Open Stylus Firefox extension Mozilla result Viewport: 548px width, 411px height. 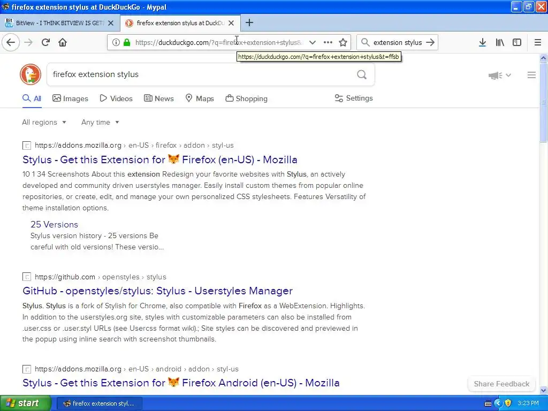coord(159,159)
